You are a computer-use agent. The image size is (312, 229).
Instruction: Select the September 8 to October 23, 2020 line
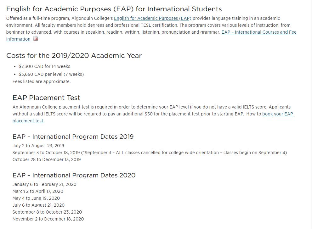[47, 212]
